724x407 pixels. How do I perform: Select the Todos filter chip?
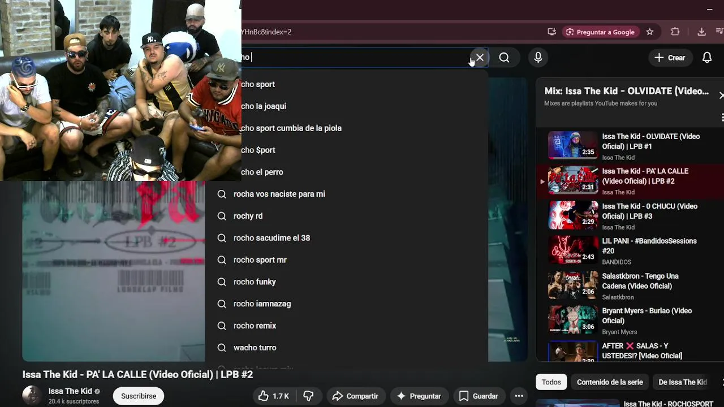[551, 382]
